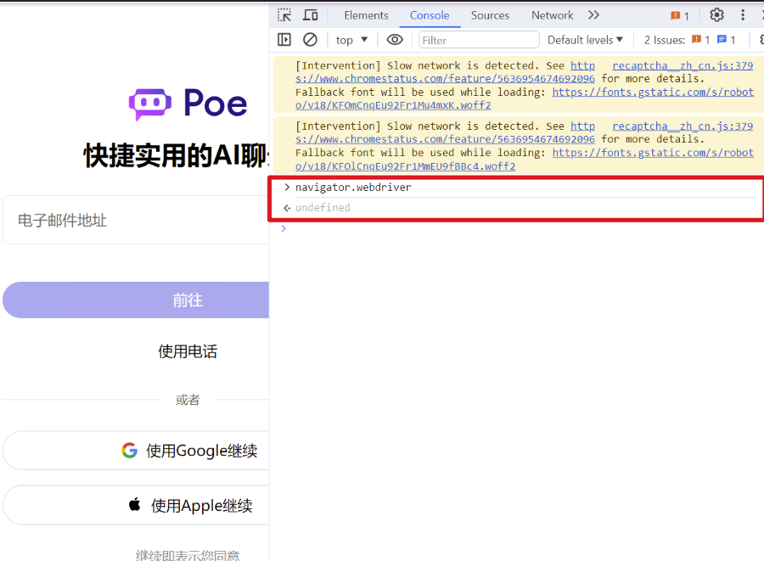This screenshot has height=561, width=764.
Task: Click the orange issues badge in the tab bar
Action: (680, 15)
